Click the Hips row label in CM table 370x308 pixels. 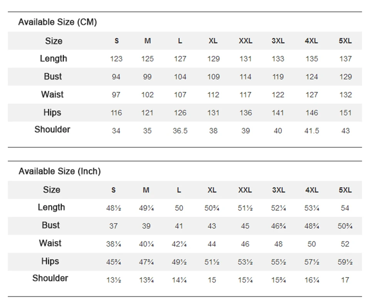coord(52,113)
